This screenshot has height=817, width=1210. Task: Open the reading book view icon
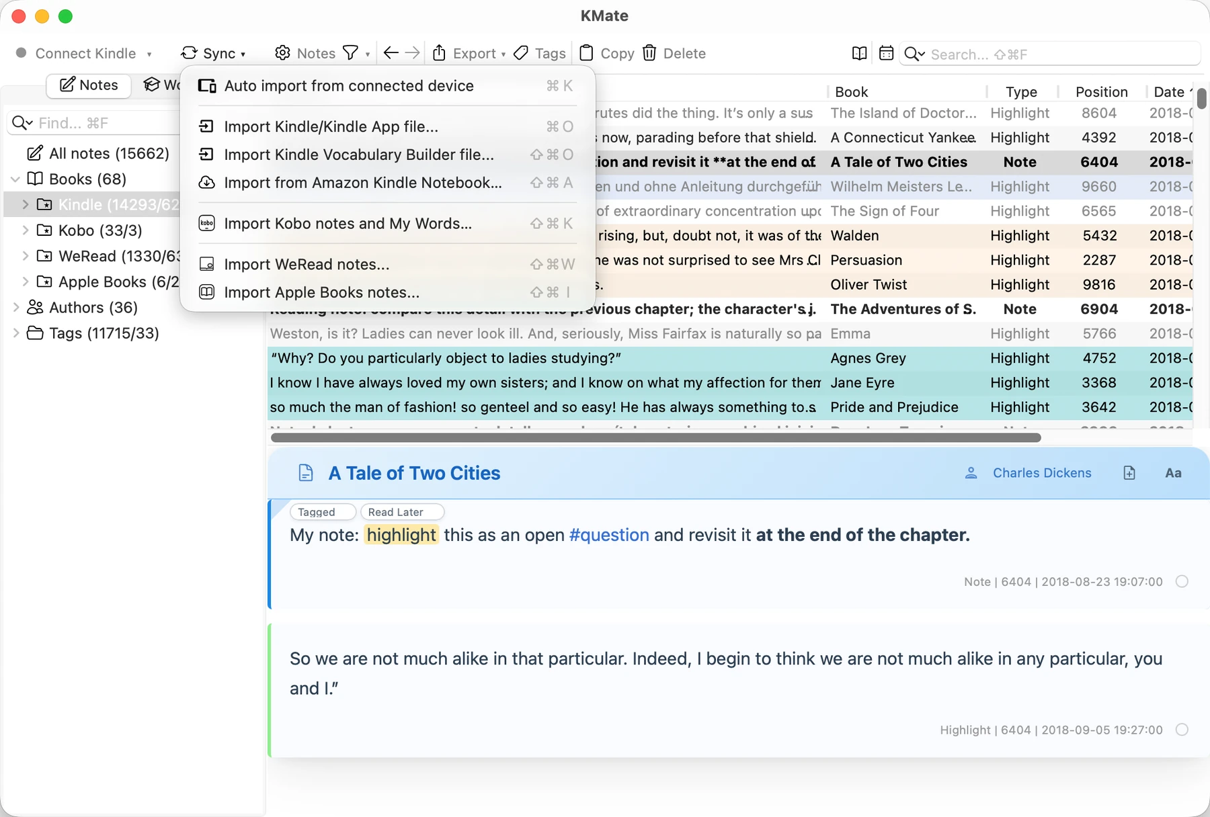859,54
